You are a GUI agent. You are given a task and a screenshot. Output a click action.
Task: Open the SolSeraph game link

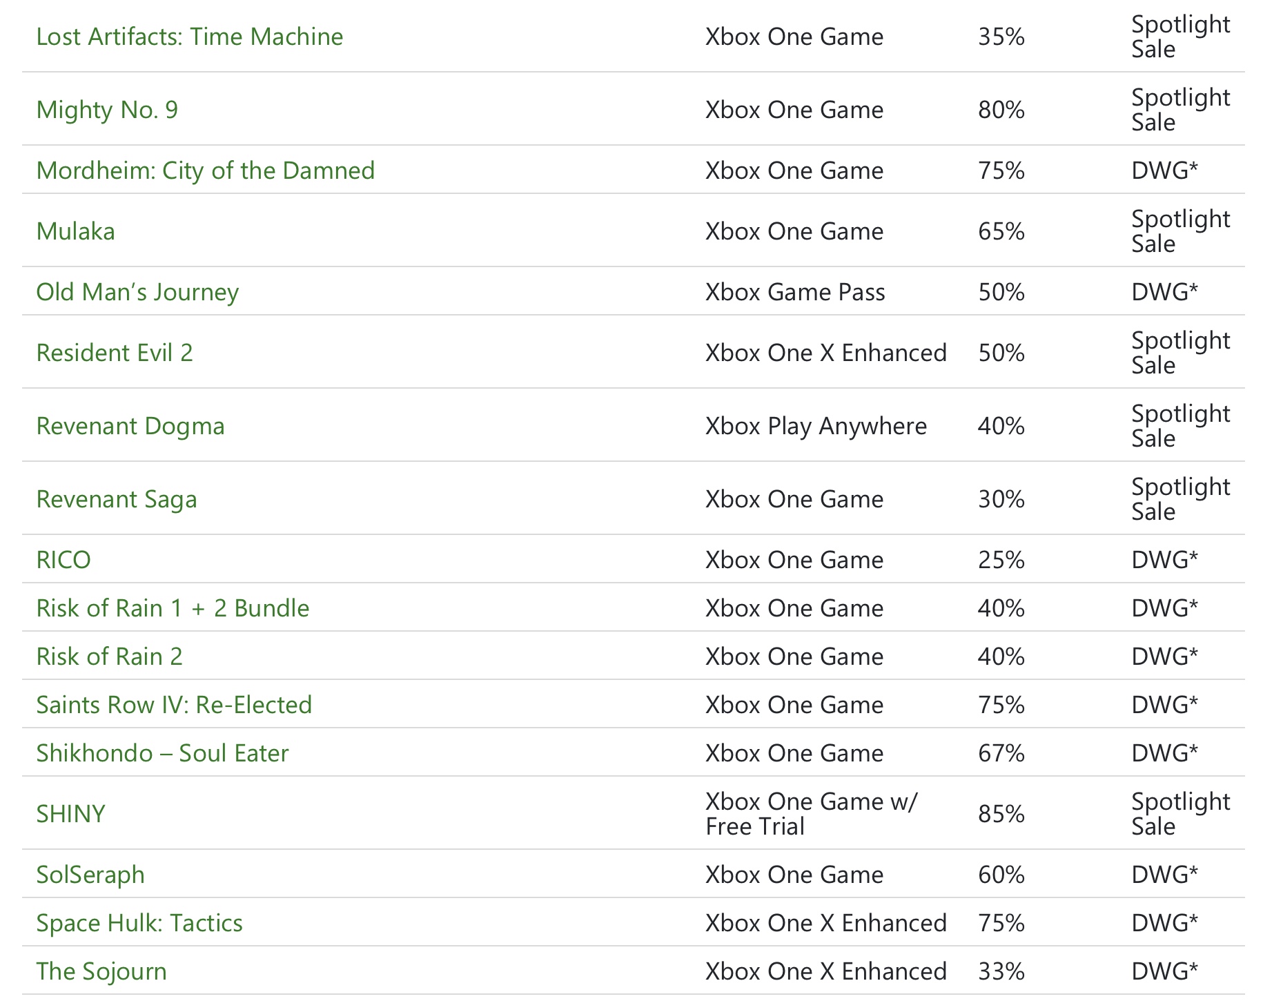pyautogui.click(x=90, y=875)
